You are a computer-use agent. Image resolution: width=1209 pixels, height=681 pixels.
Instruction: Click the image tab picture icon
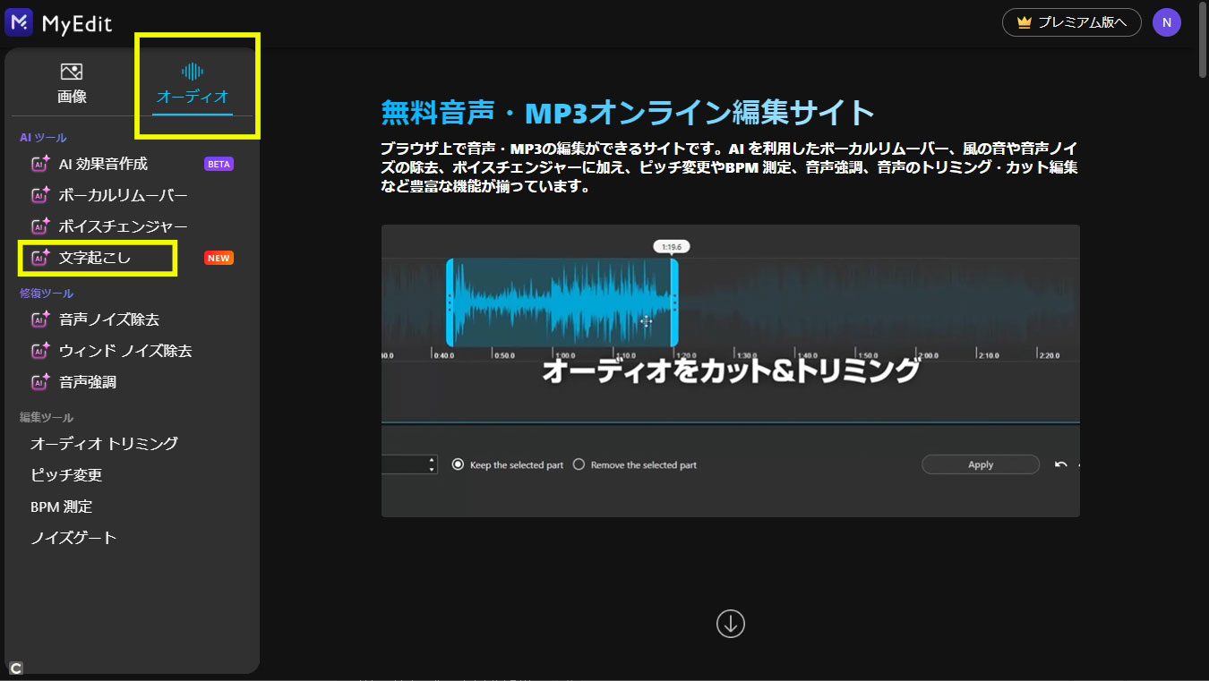72,72
